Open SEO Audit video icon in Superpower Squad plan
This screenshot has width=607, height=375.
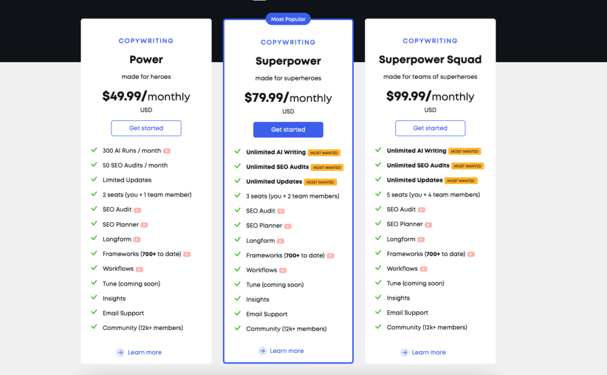click(421, 210)
